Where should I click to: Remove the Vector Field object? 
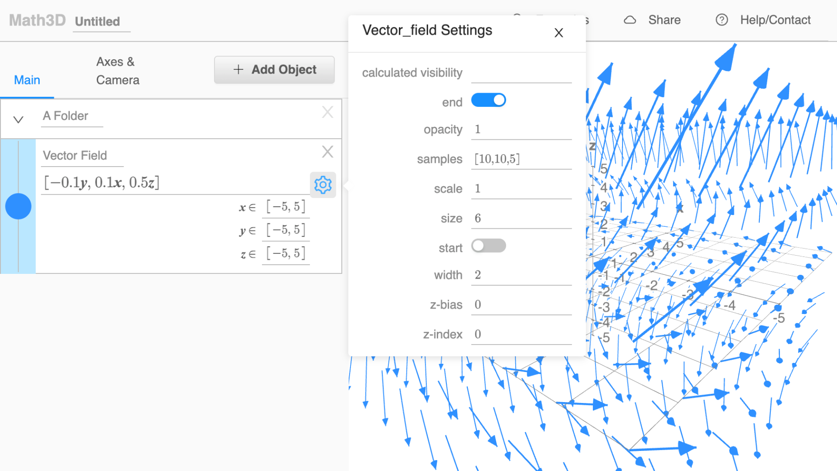(x=327, y=152)
